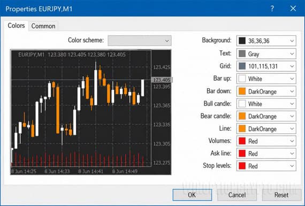Click the gray swatch in the Grid row
The width and height of the screenshot is (305, 206).
[x=242, y=66]
